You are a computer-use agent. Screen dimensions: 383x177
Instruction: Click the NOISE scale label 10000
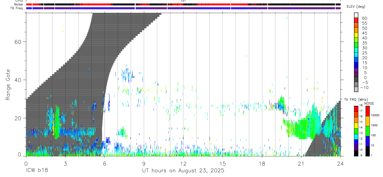point(375,115)
